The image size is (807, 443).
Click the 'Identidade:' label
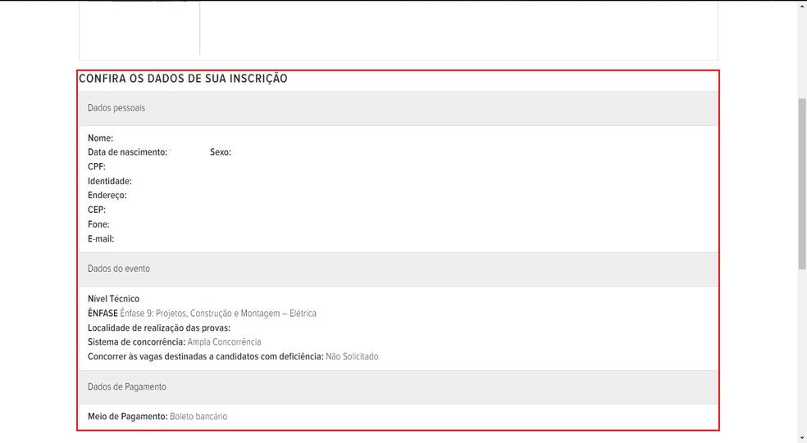(x=110, y=181)
